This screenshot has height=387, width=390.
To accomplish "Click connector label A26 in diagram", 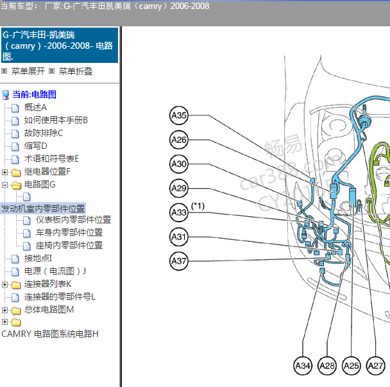I will (x=179, y=140).
